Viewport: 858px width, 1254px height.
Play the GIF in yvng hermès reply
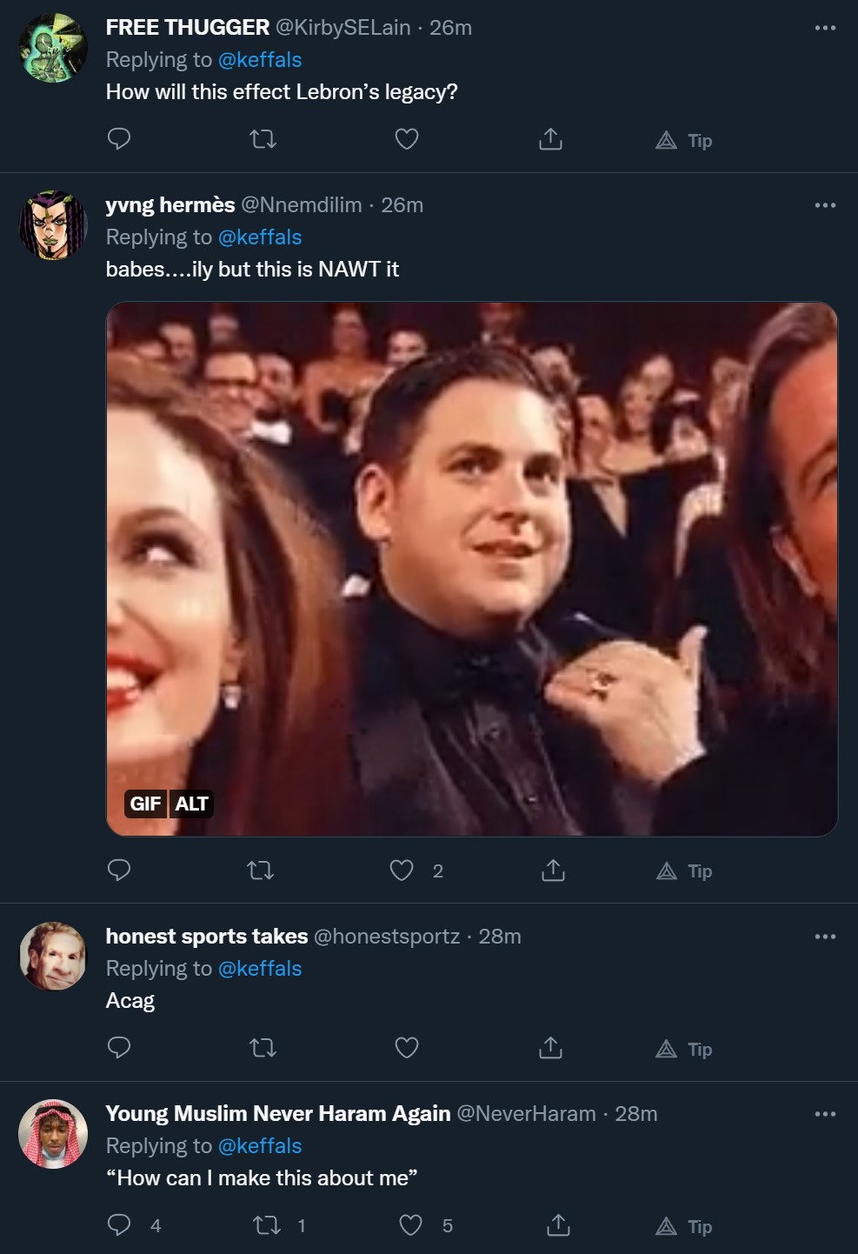tap(472, 569)
